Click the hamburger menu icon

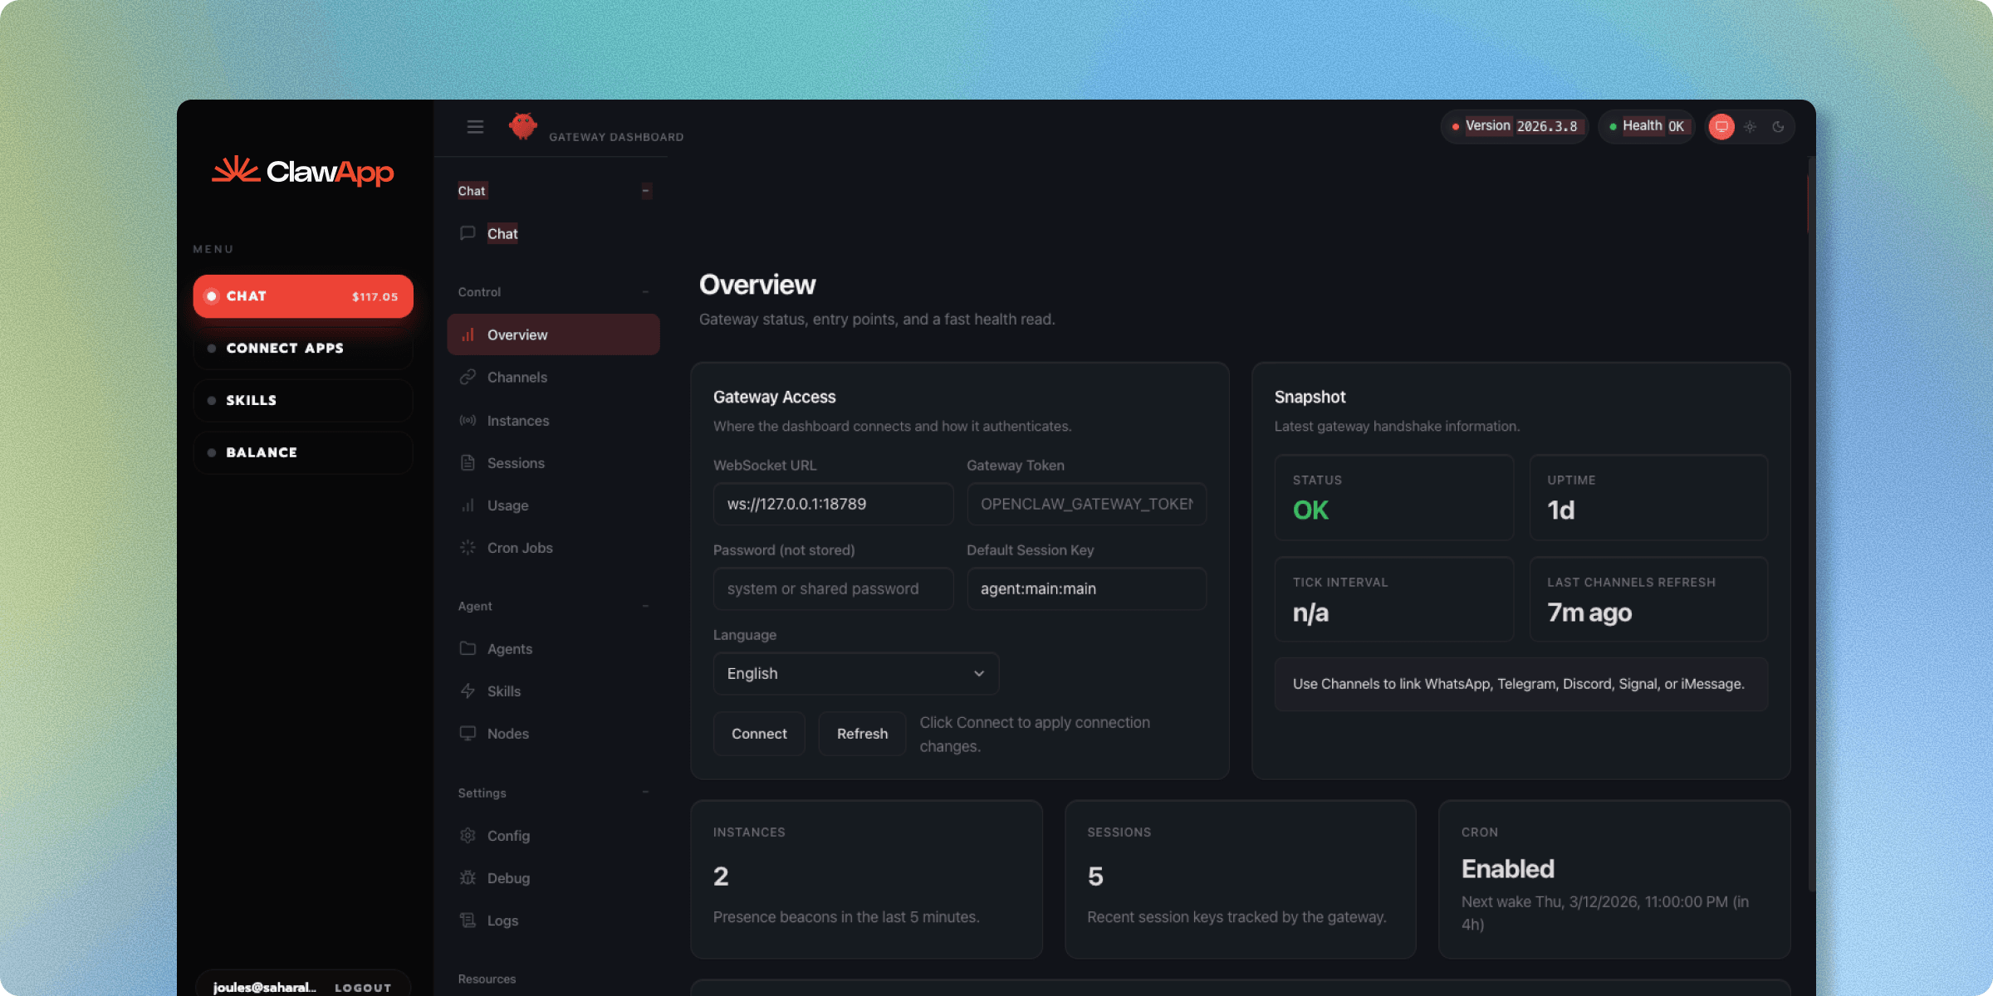(475, 127)
